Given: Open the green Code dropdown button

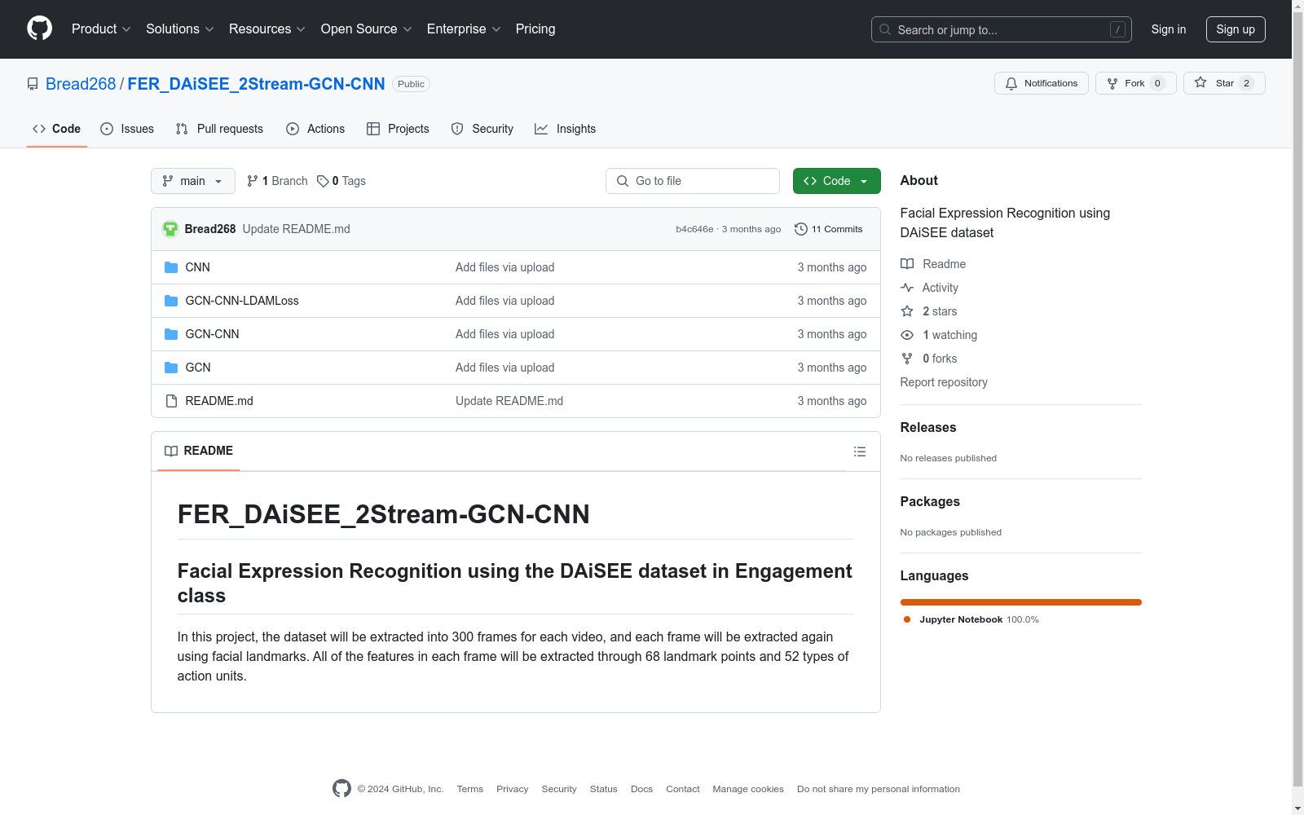Looking at the screenshot, I should pyautogui.click(x=836, y=181).
